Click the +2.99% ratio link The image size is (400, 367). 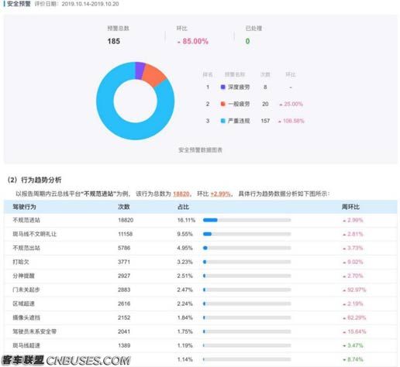(220, 194)
